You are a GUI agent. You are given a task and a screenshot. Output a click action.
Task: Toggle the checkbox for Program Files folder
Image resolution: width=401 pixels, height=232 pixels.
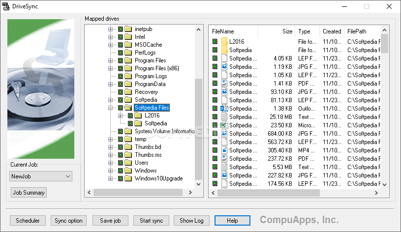[x=121, y=60]
